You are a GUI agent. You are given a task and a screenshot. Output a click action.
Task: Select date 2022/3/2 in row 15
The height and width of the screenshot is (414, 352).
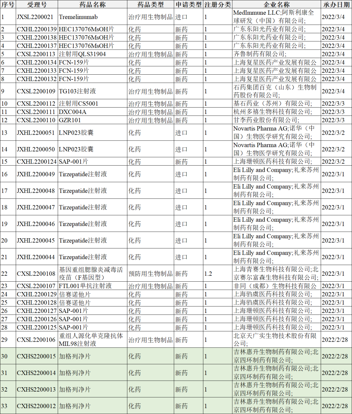click(336, 161)
